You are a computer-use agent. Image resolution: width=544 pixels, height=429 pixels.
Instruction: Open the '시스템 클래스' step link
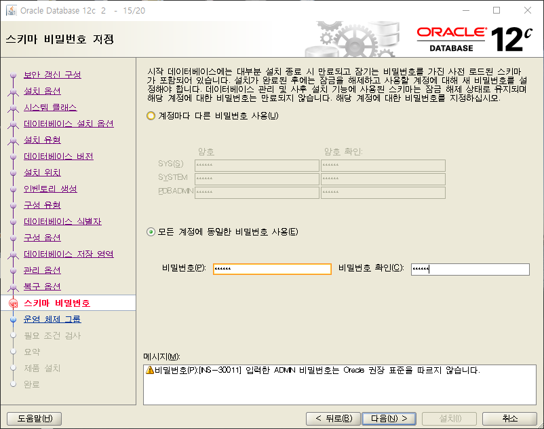pyautogui.click(x=50, y=107)
